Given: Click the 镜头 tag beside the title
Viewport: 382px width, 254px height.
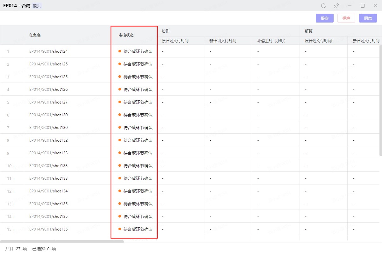Looking at the screenshot, I should (x=37, y=6).
